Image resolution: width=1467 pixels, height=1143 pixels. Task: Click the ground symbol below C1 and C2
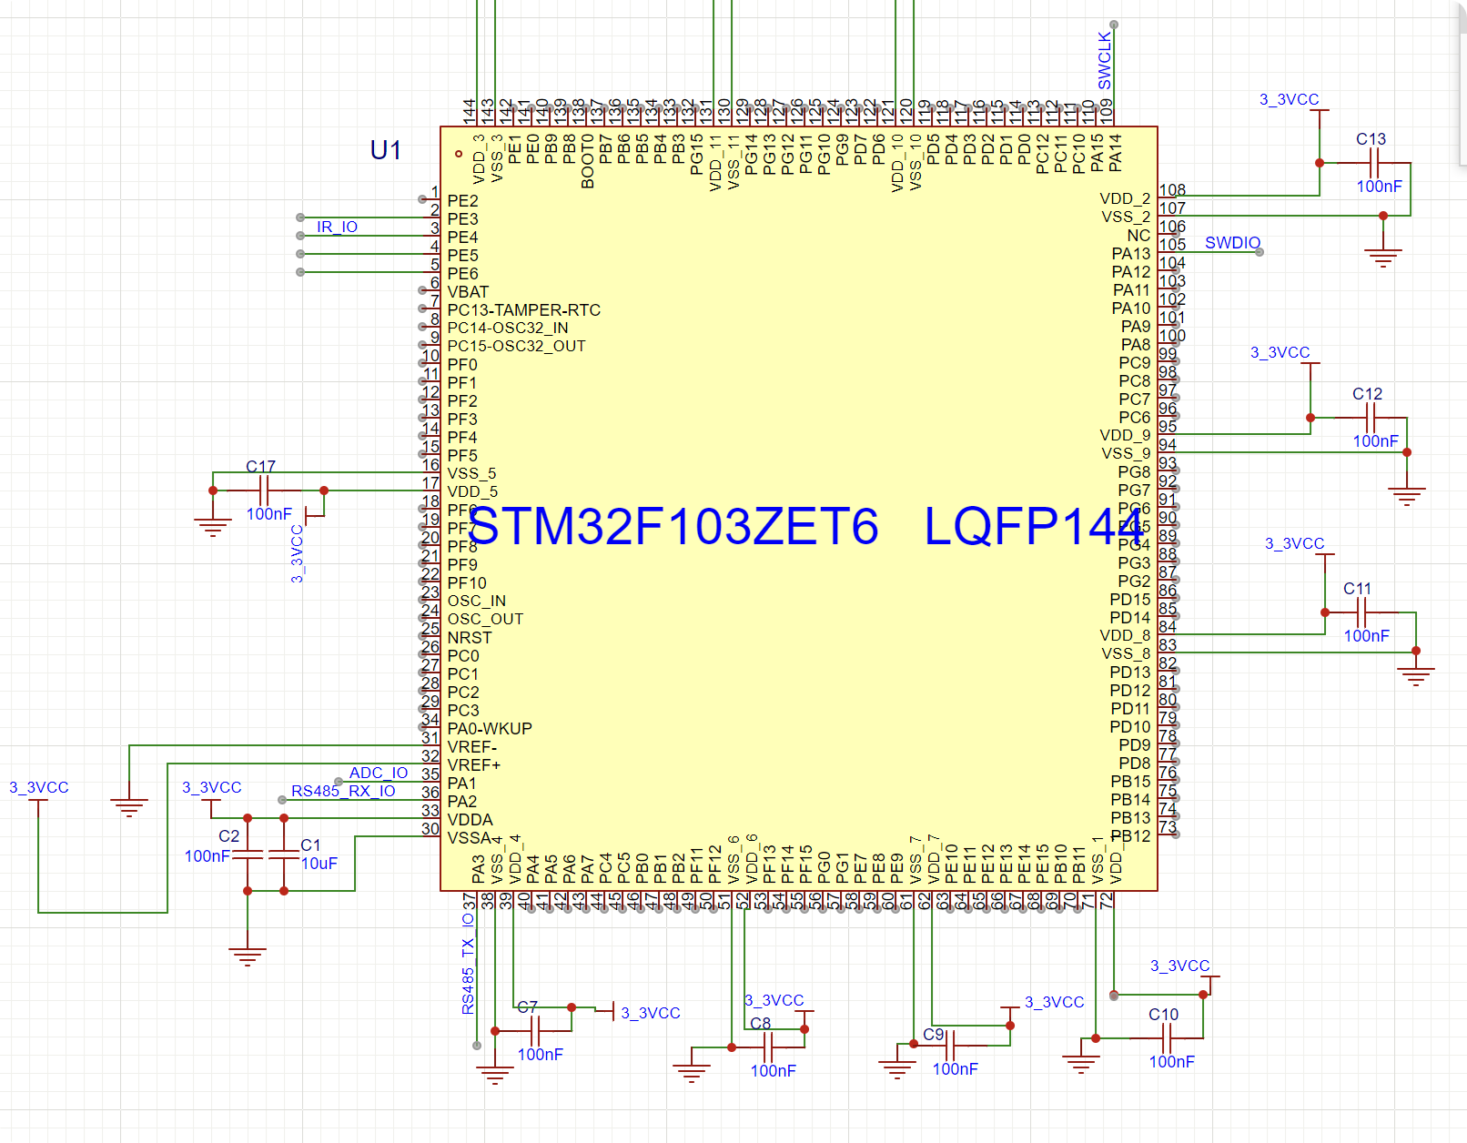(248, 956)
